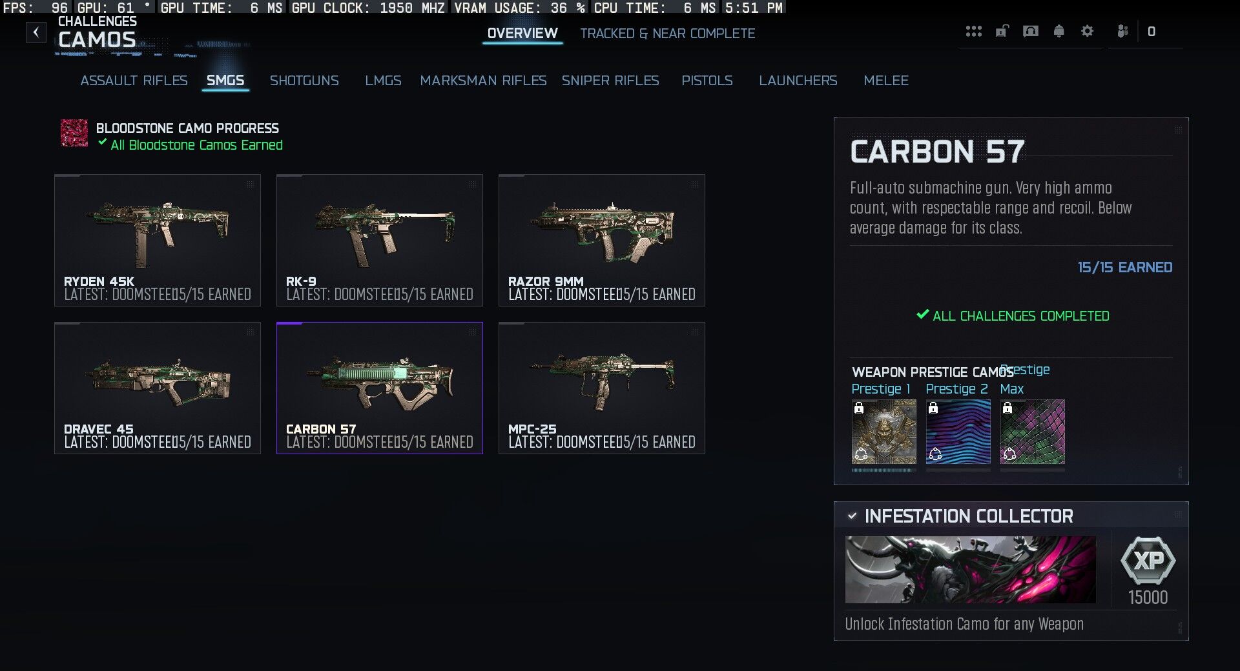Collapse the Infestation Collector panel chevron

[852, 516]
